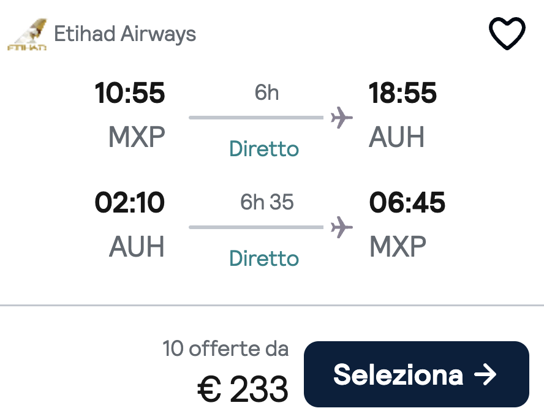Select the Etihad Airways airline name
Image resolution: width=544 pixels, height=419 pixels.
click(125, 34)
